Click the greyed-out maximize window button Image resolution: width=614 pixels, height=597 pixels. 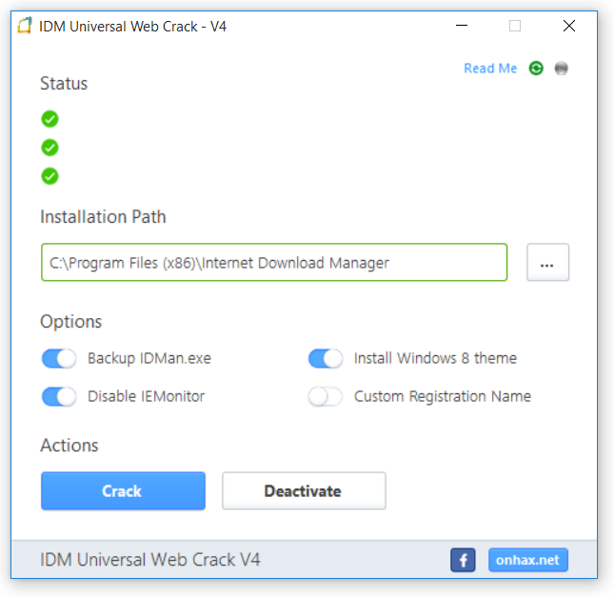515,27
